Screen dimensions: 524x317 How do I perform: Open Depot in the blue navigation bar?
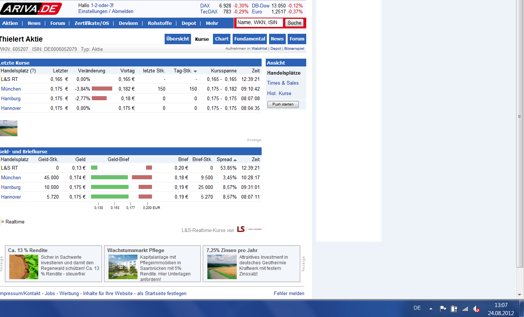pos(189,23)
